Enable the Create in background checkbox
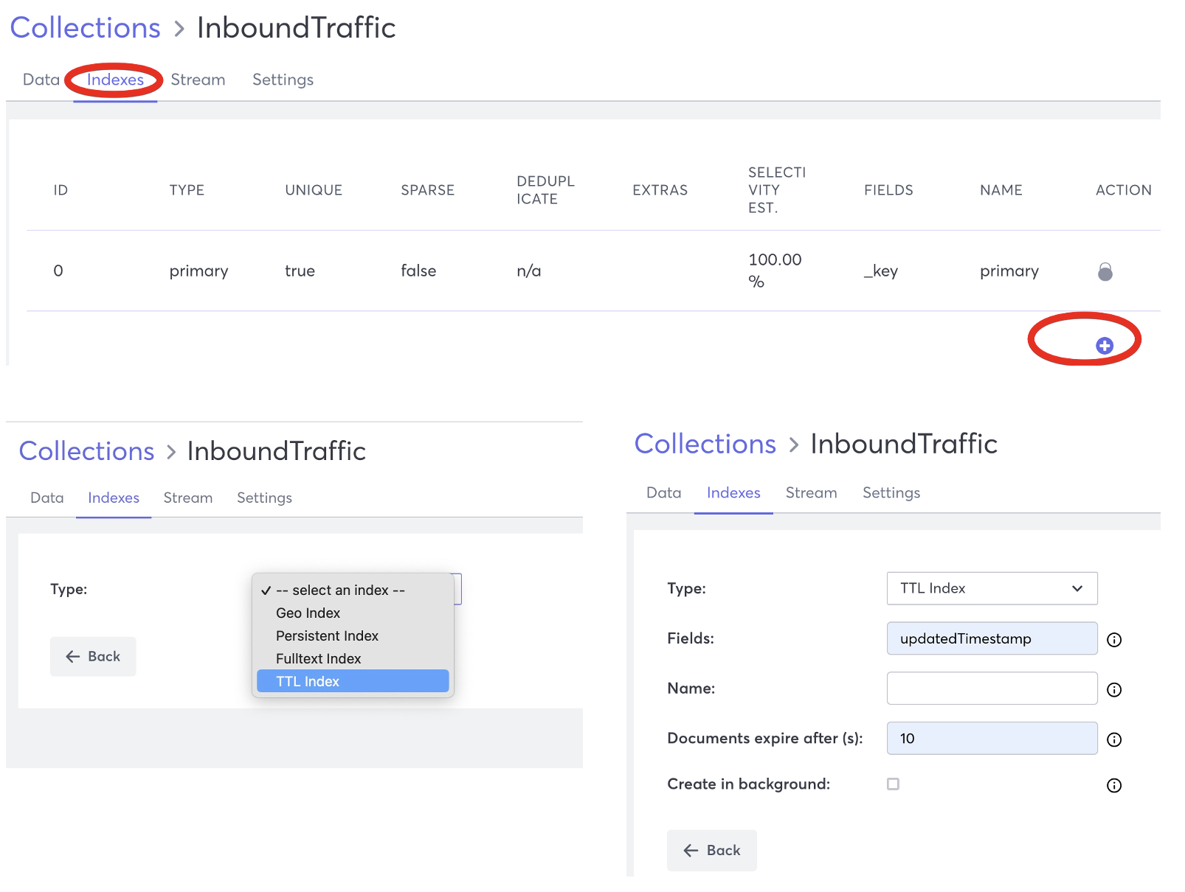1185x892 pixels. [x=893, y=784]
